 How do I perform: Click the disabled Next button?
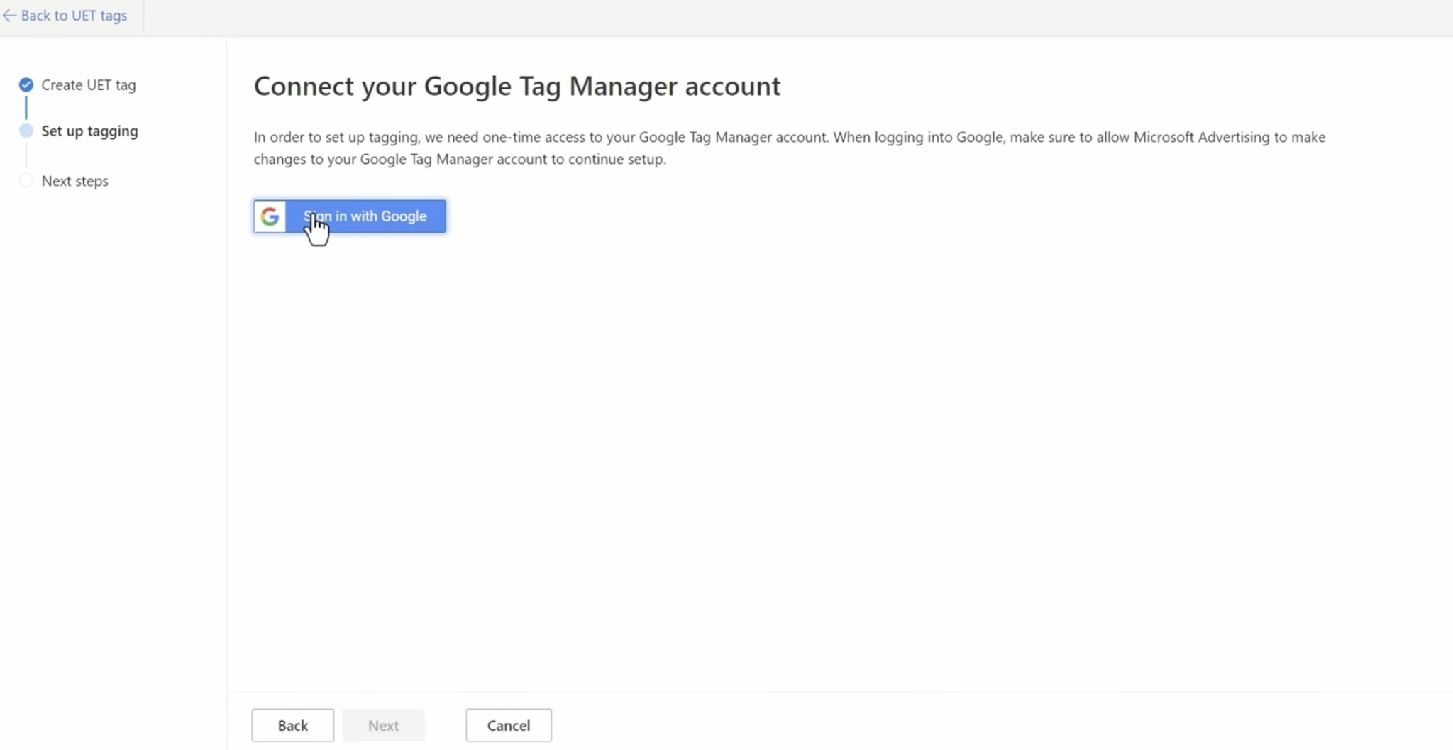pos(384,725)
